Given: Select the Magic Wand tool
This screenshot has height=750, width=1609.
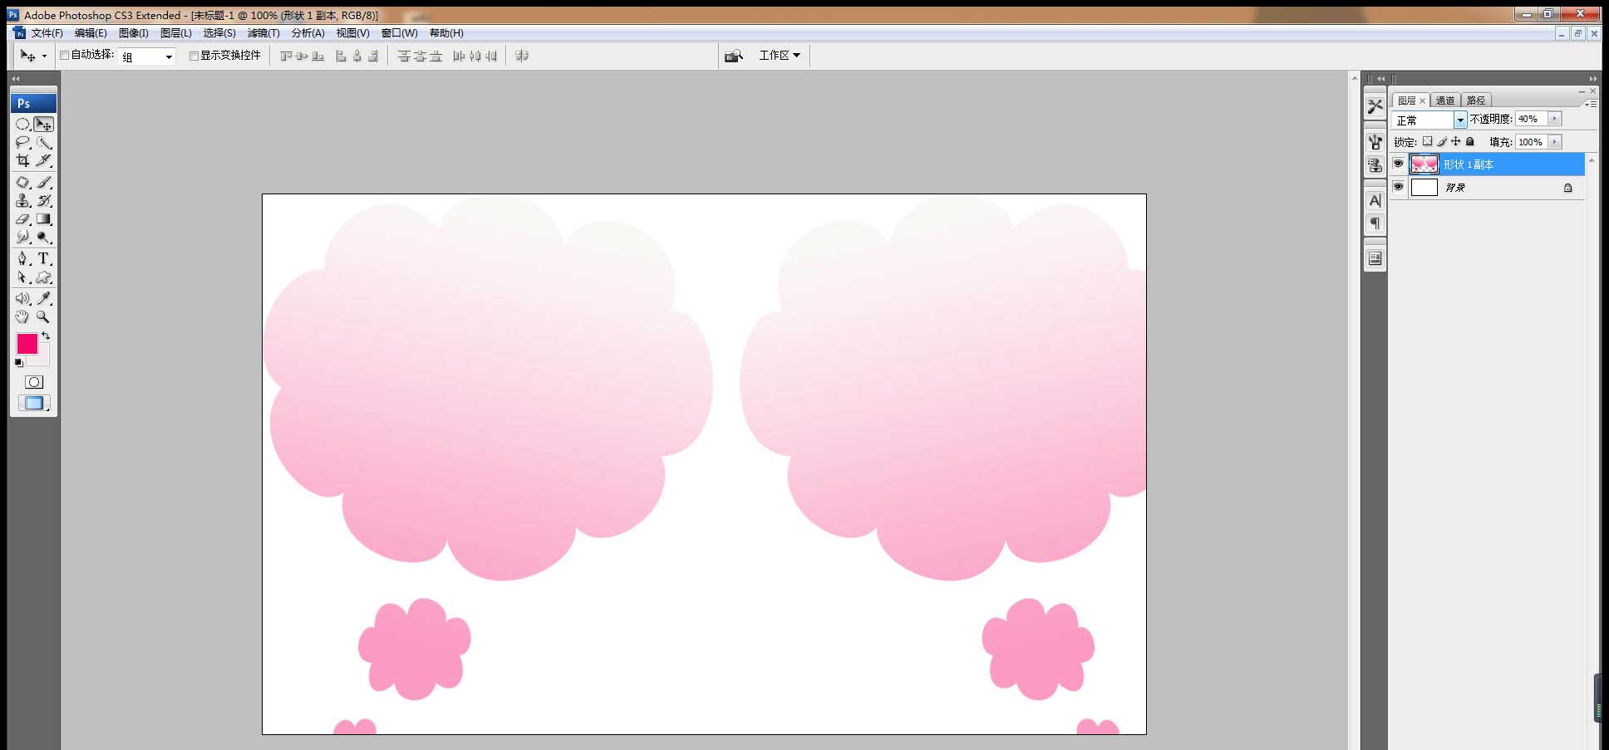Looking at the screenshot, I should [44, 143].
